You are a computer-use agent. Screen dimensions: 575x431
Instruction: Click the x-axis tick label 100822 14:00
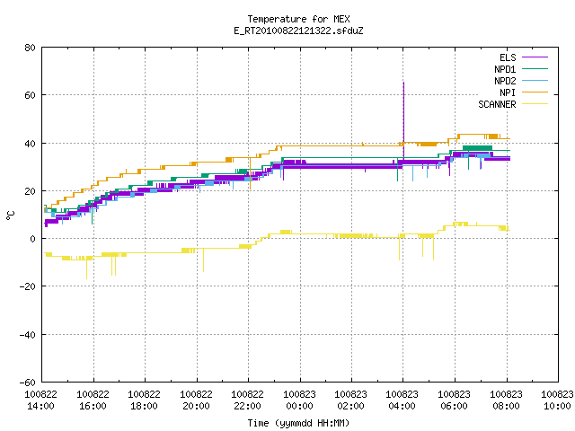(x=40, y=400)
